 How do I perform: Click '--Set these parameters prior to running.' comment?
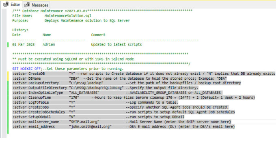pos(83,69)
